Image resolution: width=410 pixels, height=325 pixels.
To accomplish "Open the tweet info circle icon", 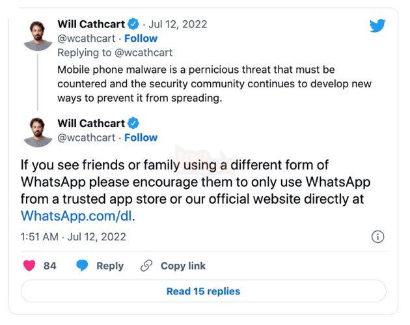I will [x=377, y=237].
